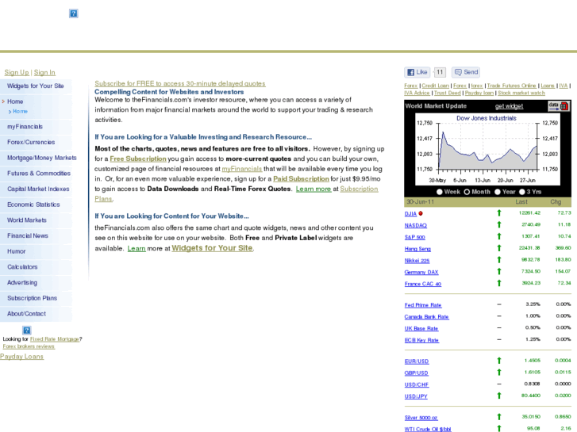Click the Facebook Like button

pyautogui.click(x=417, y=72)
